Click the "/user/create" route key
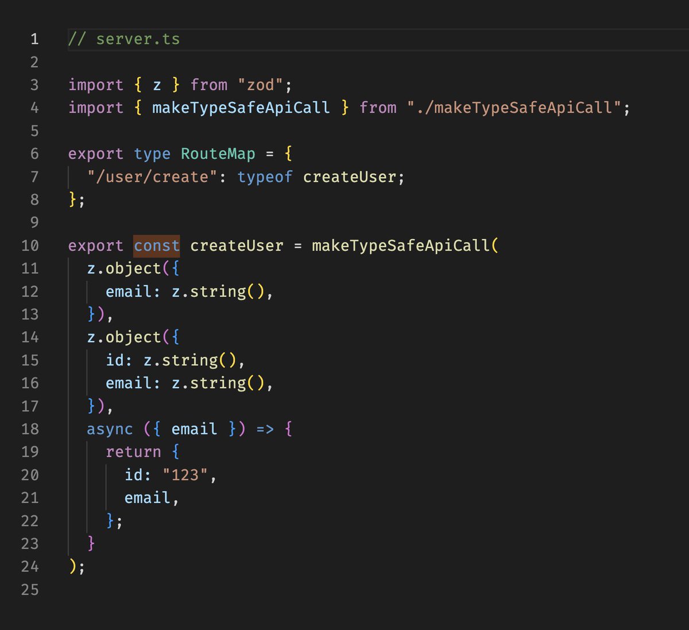The height and width of the screenshot is (630, 689). coord(153,177)
